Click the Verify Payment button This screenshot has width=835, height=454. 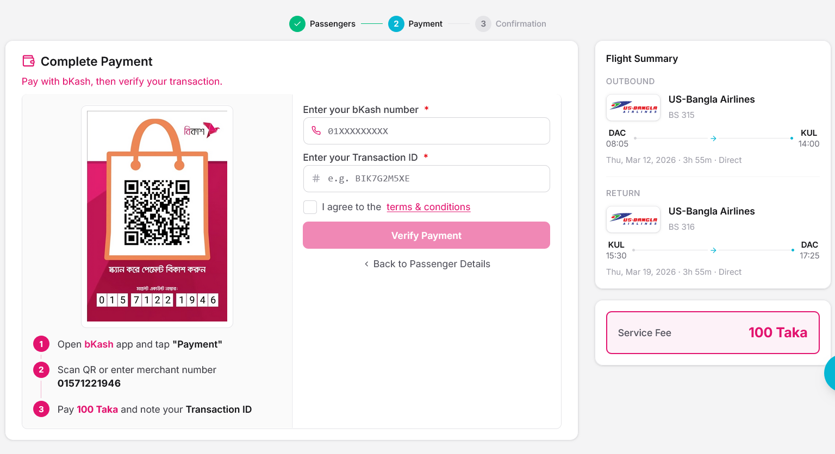coord(426,235)
